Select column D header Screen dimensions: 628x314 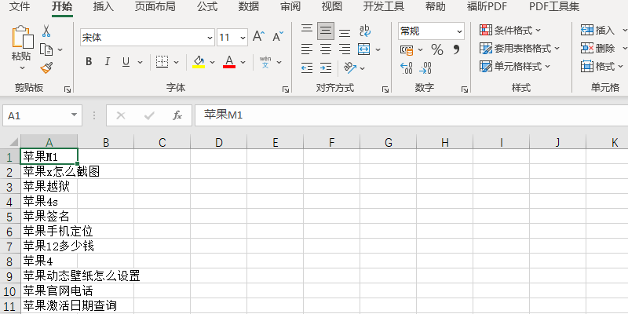tap(219, 142)
